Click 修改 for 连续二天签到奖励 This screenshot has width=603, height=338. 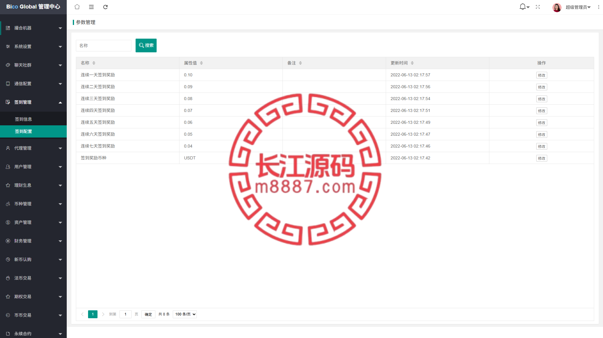(541, 87)
